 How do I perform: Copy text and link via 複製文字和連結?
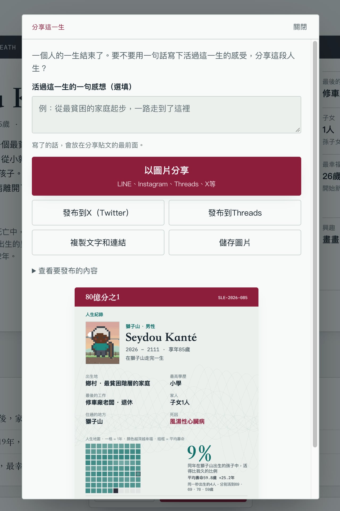98,242
